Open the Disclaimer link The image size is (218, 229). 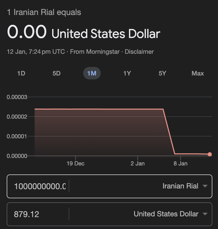(x=139, y=52)
